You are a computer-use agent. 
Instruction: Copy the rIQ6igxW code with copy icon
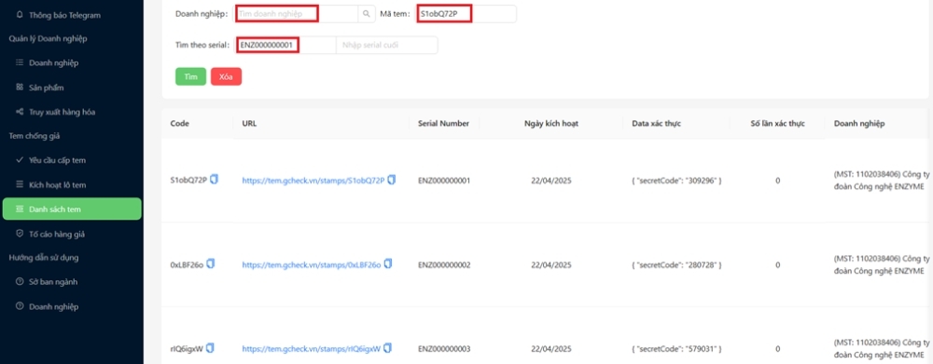click(x=210, y=347)
